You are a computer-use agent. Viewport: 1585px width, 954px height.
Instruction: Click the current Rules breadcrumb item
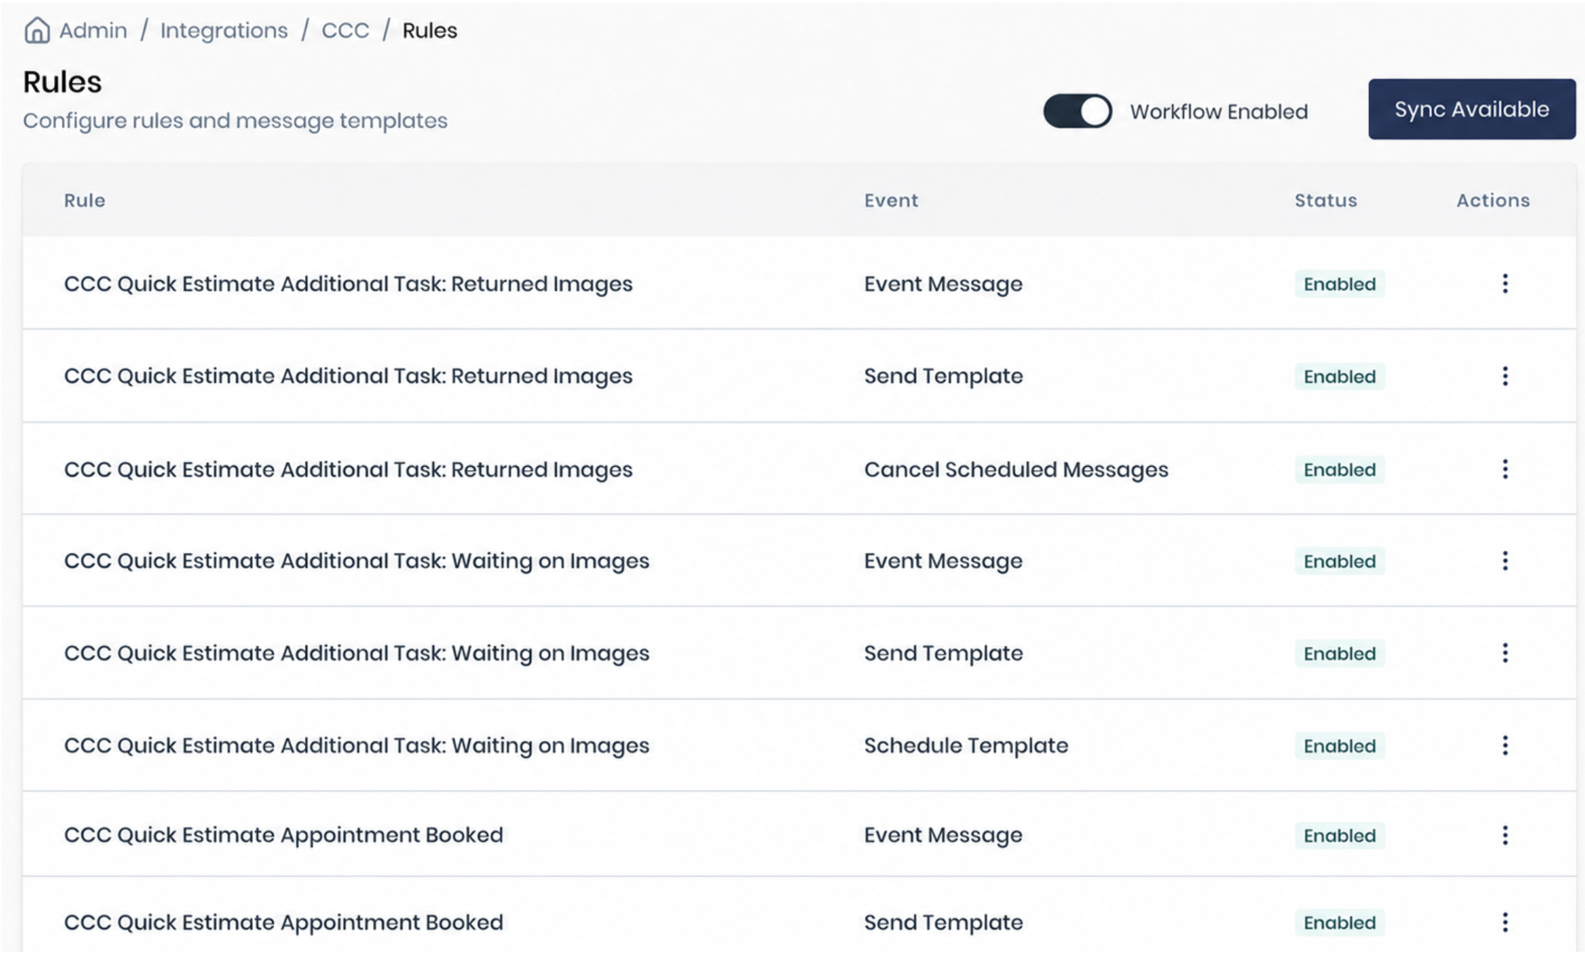[x=430, y=30]
